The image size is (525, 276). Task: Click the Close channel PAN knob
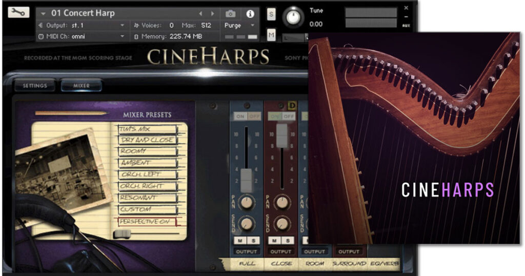pyautogui.click(x=282, y=203)
